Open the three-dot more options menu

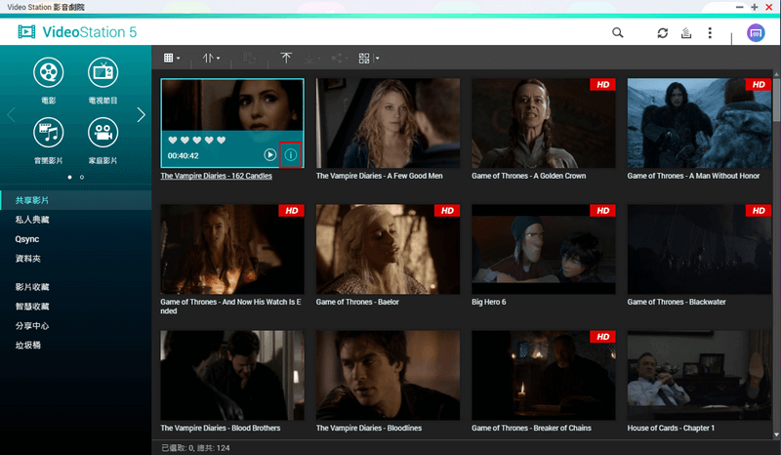tap(710, 33)
